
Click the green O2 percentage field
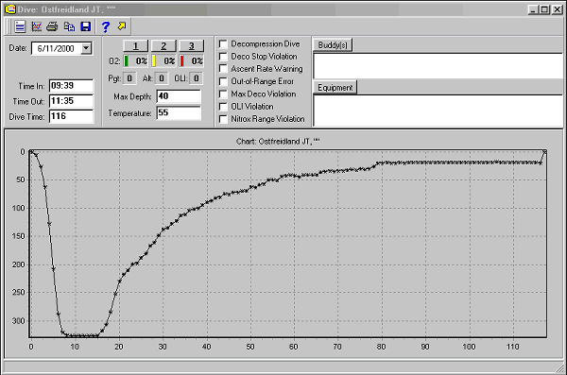click(x=136, y=61)
